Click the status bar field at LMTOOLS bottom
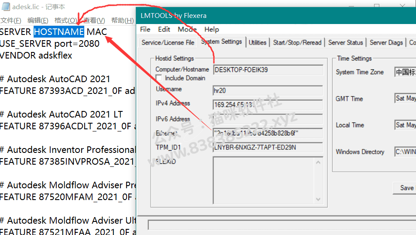The image size is (416, 235). (x=282, y=225)
